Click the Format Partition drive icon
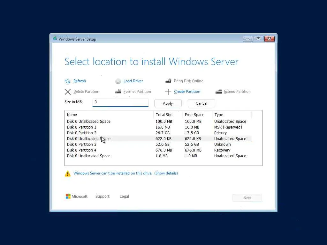The width and height of the screenshot is (327, 245). (x=118, y=91)
